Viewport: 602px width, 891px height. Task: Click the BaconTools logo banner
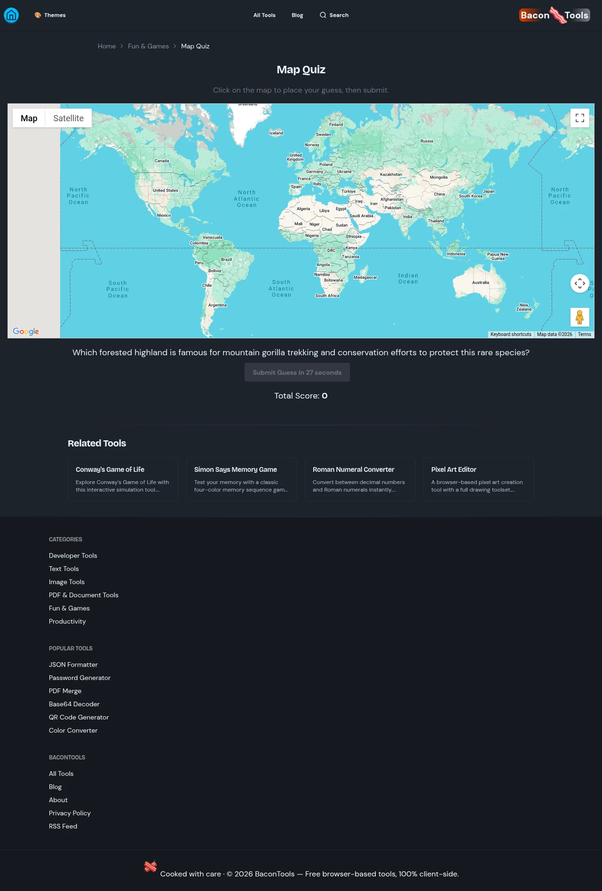554,15
